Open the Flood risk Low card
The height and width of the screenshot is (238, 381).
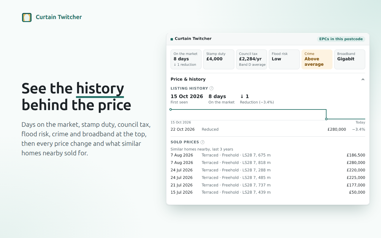click(x=284, y=59)
